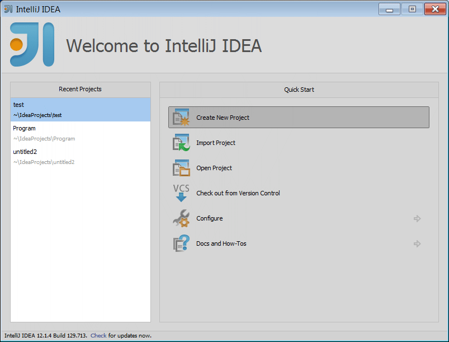
Task: Click the Recent Projects header
Action: coord(80,89)
